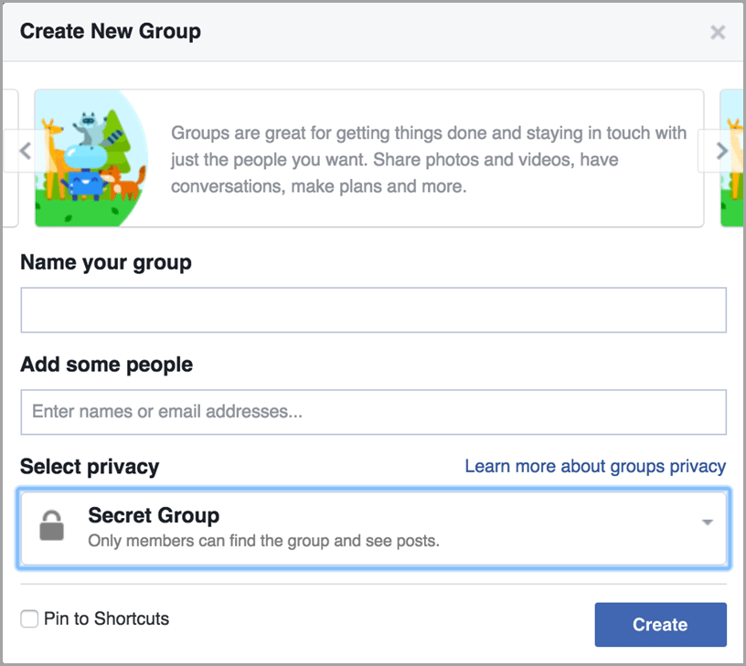Advance to the next carousel slide

721,151
